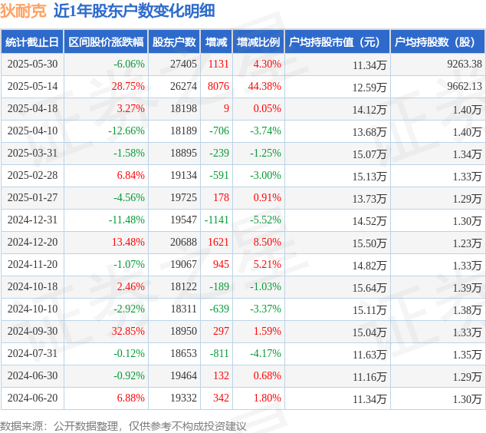Select the date cell 2024-09-30
This screenshot has height=433, width=486.
[32, 331]
